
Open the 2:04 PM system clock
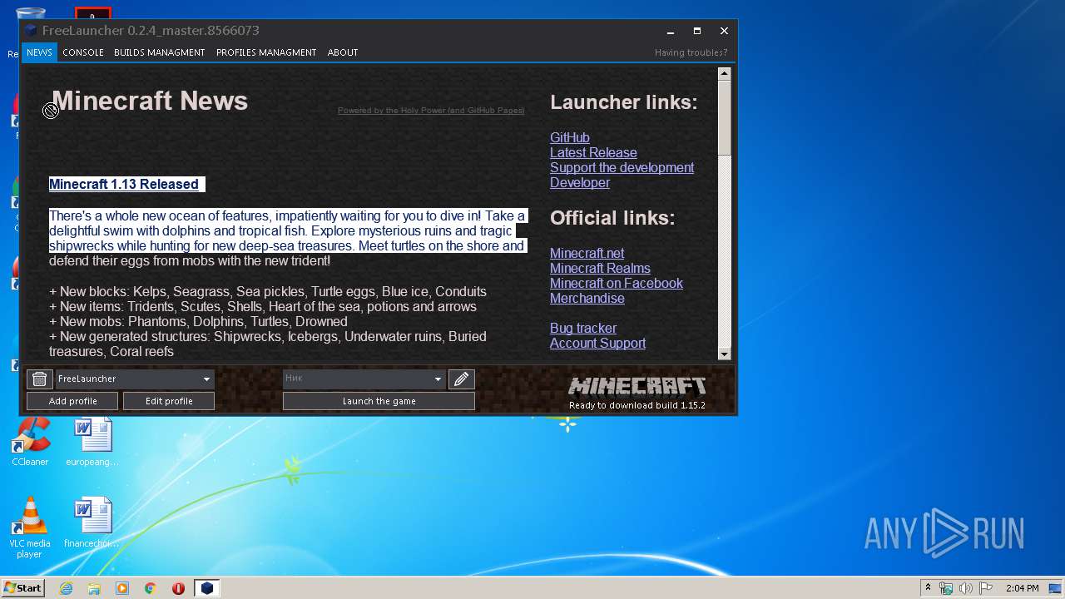pos(1022,588)
